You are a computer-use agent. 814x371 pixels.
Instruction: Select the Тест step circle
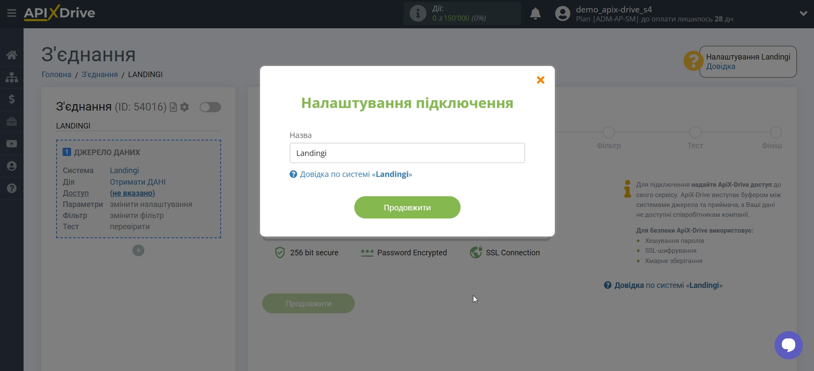click(x=695, y=132)
